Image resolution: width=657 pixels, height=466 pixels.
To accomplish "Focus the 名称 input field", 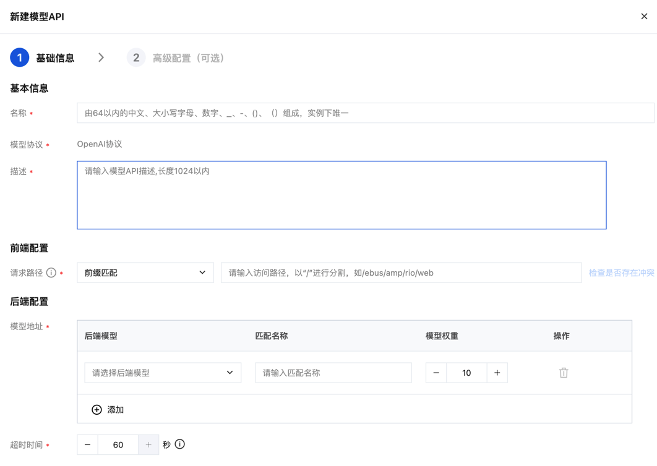I will tap(366, 113).
